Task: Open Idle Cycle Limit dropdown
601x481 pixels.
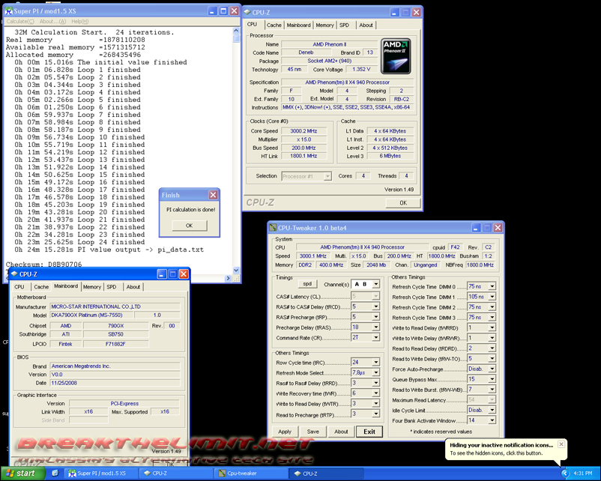Action: point(492,411)
